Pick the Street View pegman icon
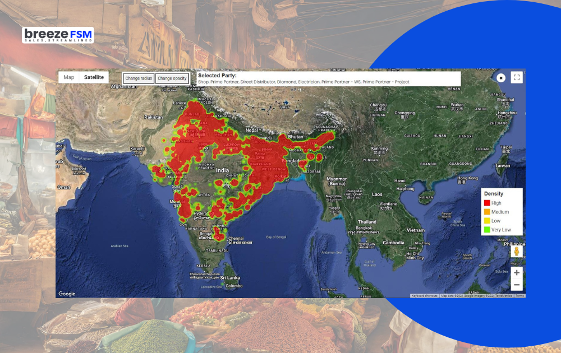Screen dimensions: 561x353 [x=517, y=252]
